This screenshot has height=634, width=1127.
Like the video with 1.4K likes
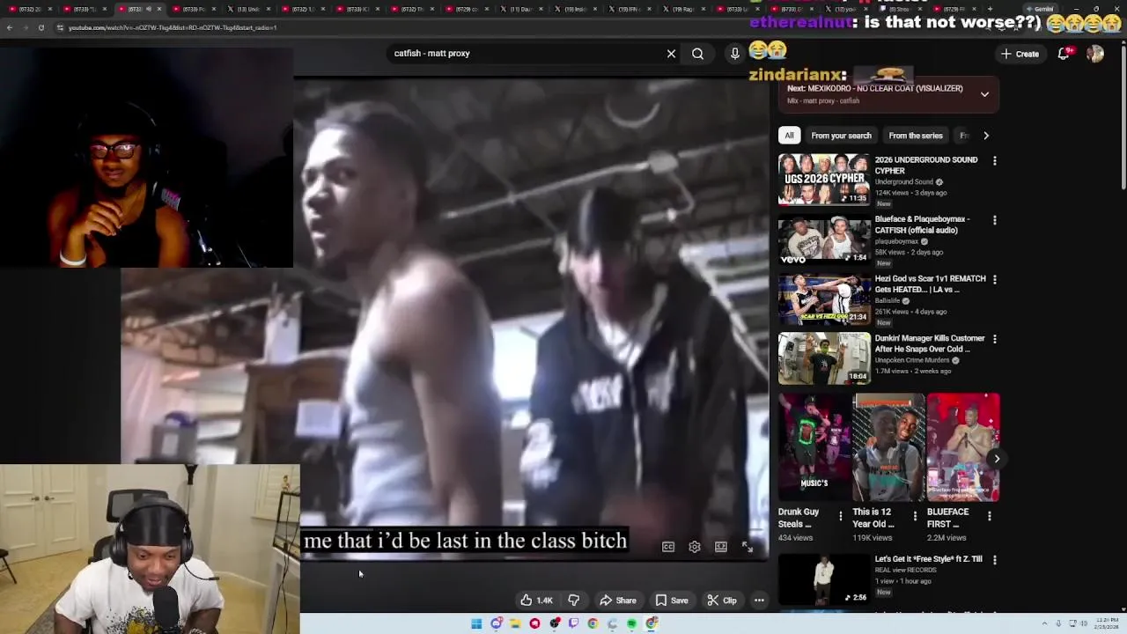(536, 601)
